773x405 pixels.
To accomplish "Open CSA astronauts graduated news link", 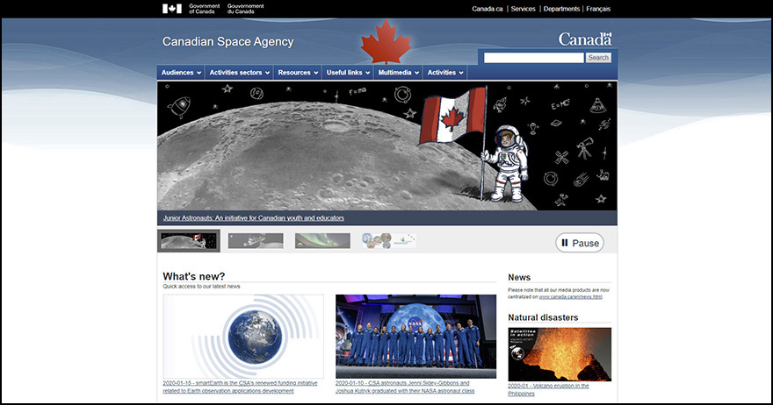I will pyautogui.click(x=405, y=387).
